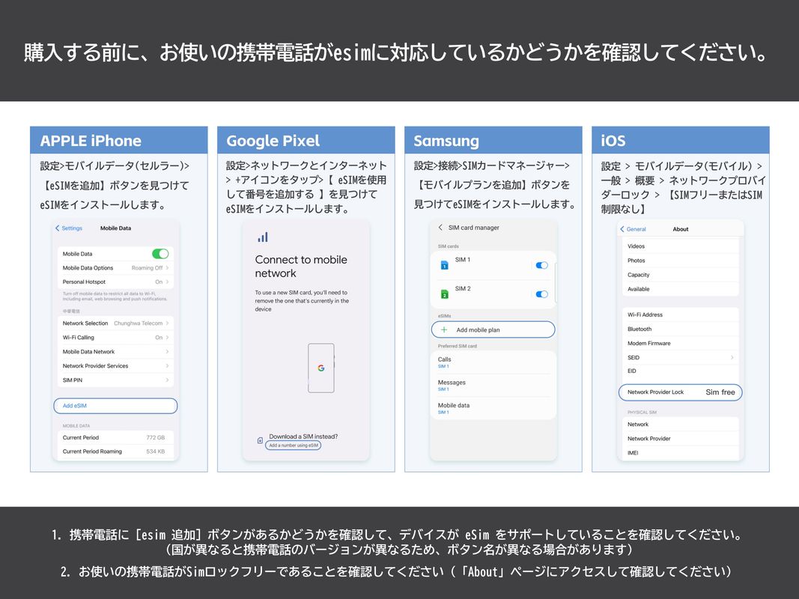Click the signal bars icon on Pixel screen
The width and height of the screenshot is (799, 599).
tap(263, 237)
